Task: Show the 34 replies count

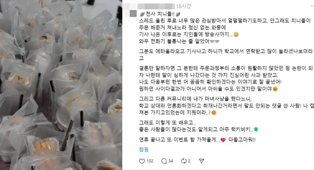Action: [x=171, y=161]
